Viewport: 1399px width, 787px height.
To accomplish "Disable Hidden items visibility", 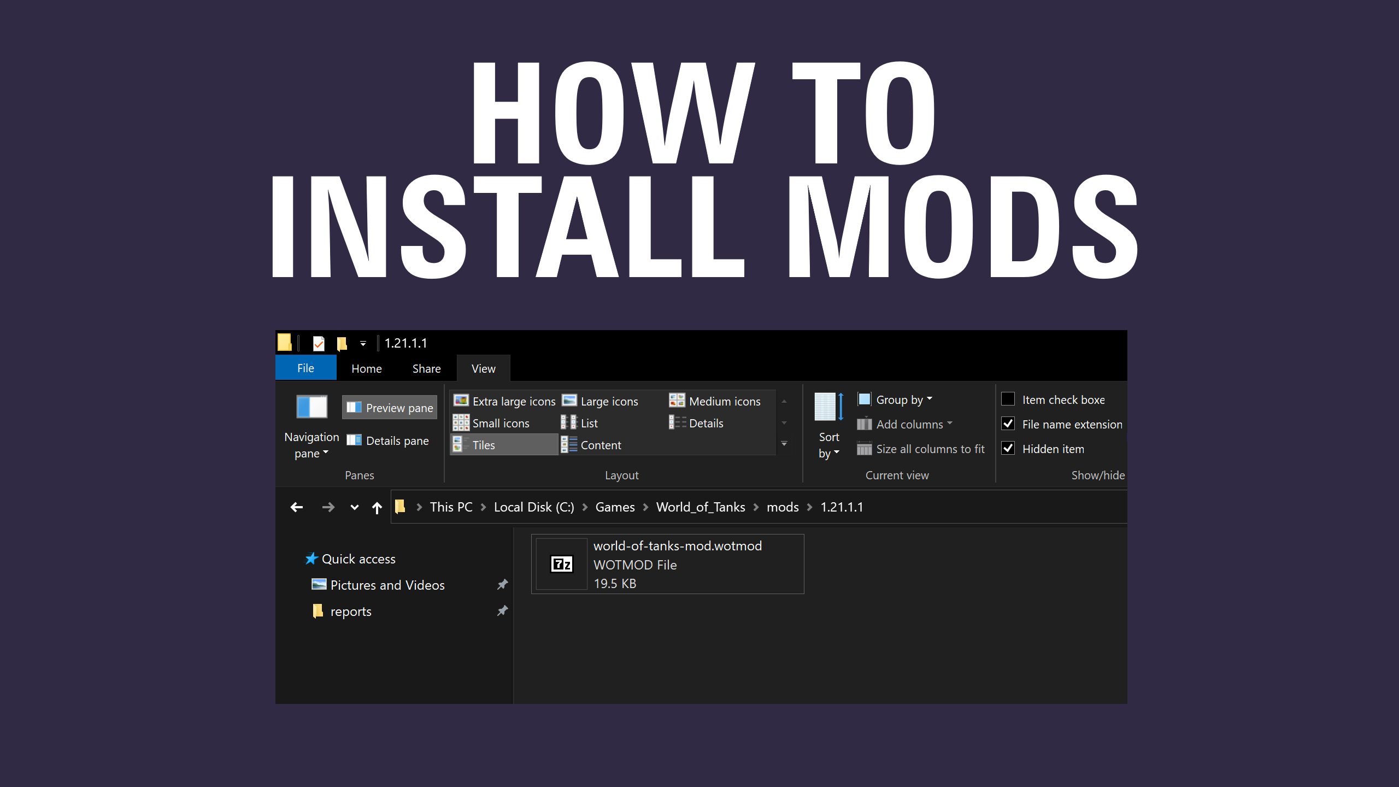I will pos(1008,448).
